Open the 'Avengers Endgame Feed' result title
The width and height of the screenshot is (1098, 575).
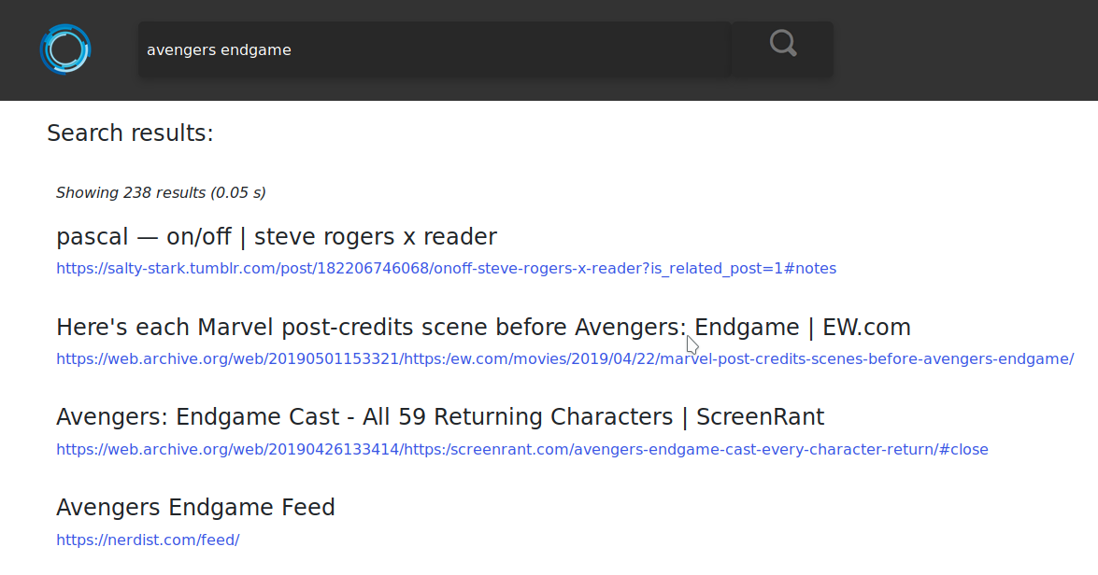195,508
